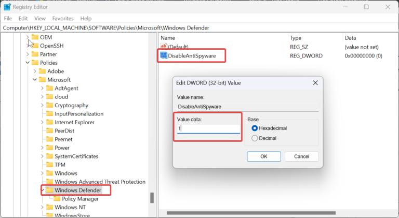Click the TPM folder icon
This screenshot has width=399, height=218.
(x=50, y=165)
